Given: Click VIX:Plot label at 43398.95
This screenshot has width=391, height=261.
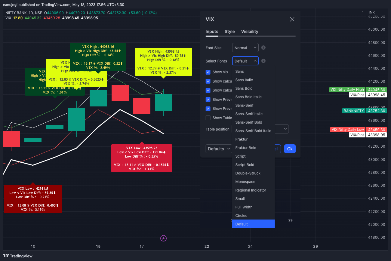Looking at the screenshot, I should tap(368, 135).
